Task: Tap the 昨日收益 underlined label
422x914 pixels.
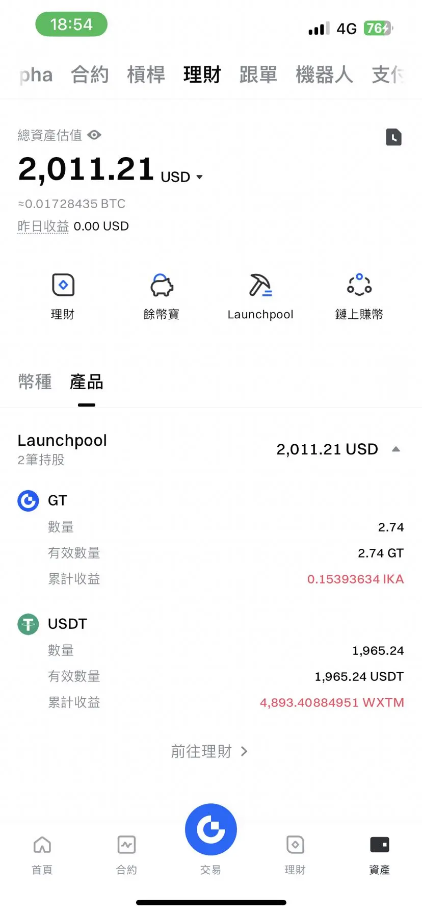Action: [43, 226]
